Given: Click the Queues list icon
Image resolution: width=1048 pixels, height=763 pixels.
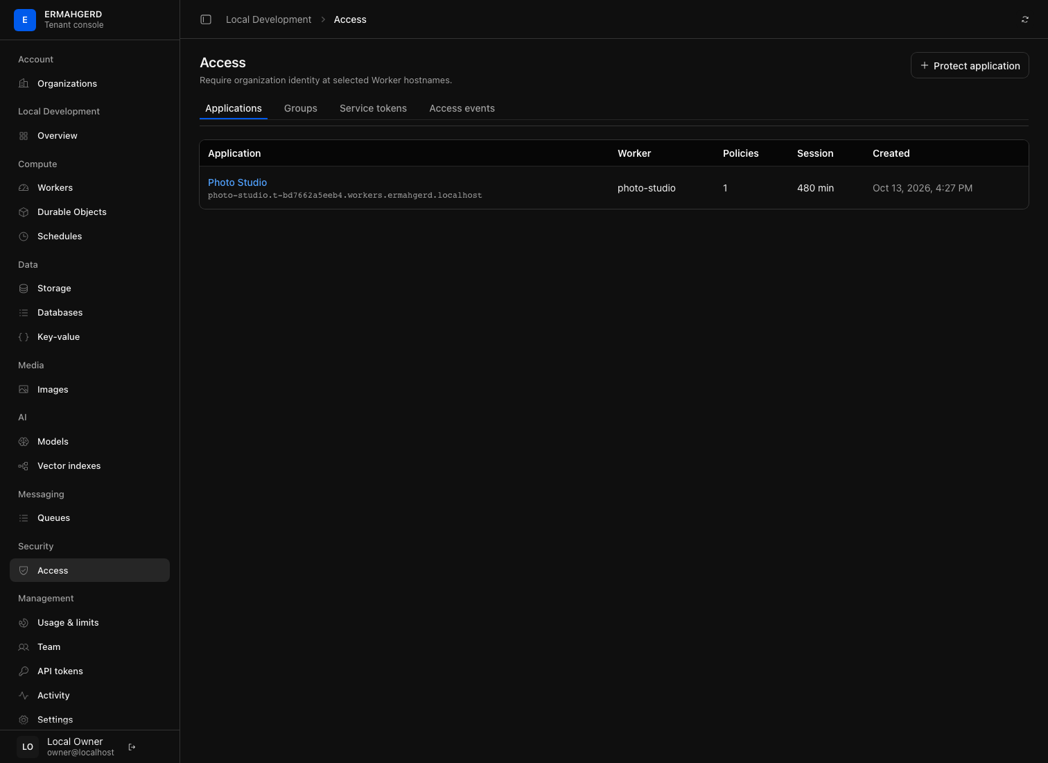Looking at the screenshot, I should tap(24, 518).
